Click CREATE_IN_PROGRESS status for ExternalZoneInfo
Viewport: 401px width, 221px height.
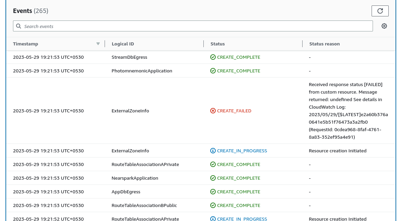pos(242,151)
